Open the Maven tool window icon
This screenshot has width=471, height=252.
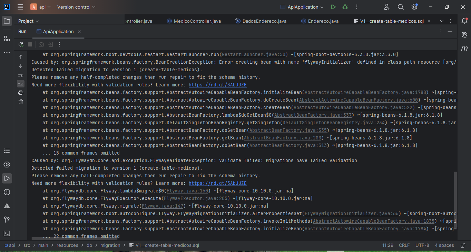pyautogui.click(x=464, y=49)
